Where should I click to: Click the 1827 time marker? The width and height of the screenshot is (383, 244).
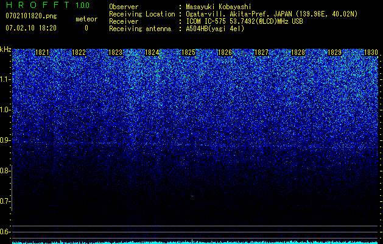click(x=261, y=52)
